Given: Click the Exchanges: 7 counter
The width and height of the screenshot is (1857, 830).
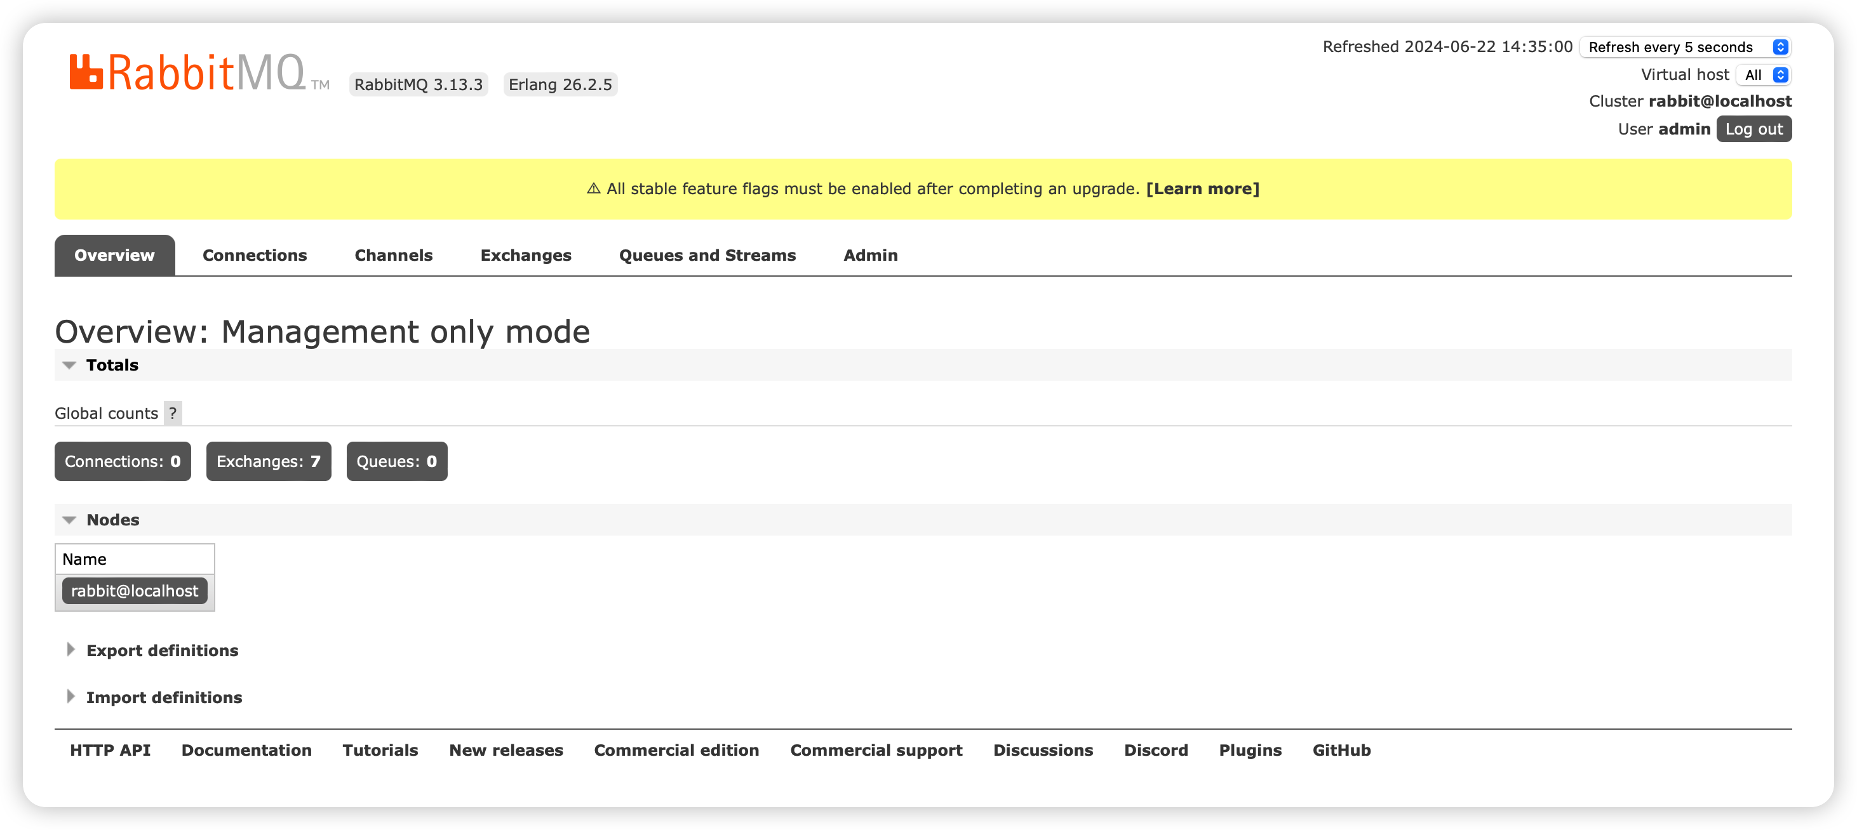Looking at the screenshot, I should (268, 461).
